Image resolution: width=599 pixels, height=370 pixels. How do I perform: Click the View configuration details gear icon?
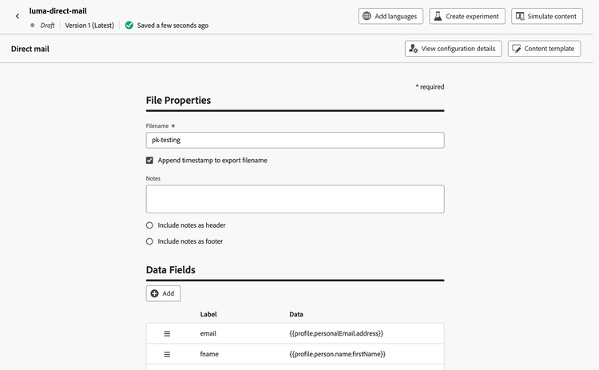(x=413, y=49)
